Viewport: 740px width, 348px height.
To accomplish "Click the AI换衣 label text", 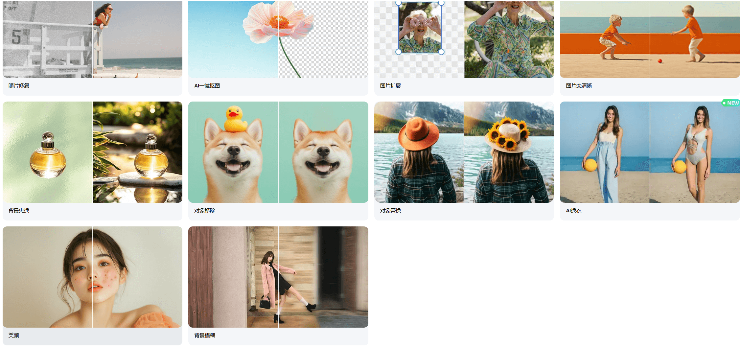I will click(573, 211).
